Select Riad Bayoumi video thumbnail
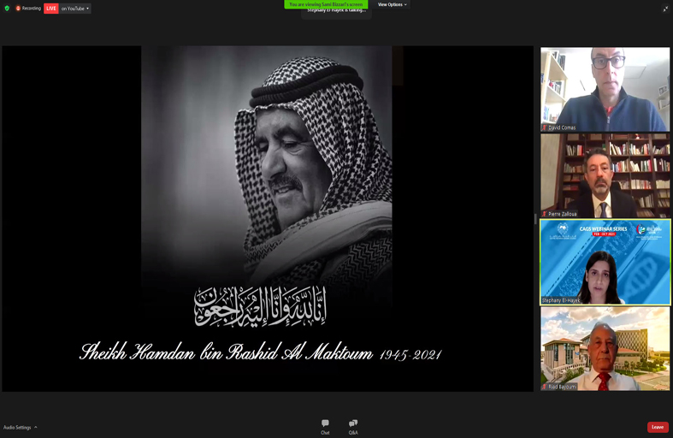Screen dimensions: 673x438 (x=605, y=346)
